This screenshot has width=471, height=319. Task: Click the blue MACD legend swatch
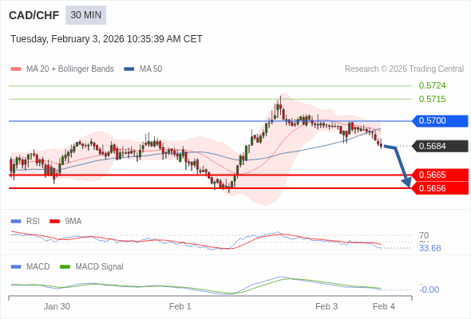tap(16, 267)
